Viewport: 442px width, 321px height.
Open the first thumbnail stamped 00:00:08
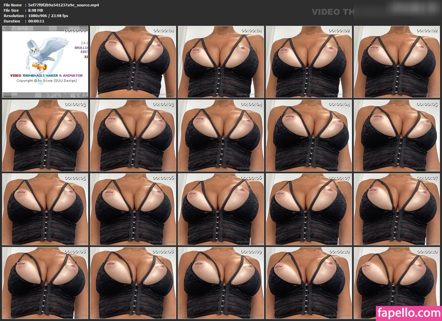click(x=45, y=283)
